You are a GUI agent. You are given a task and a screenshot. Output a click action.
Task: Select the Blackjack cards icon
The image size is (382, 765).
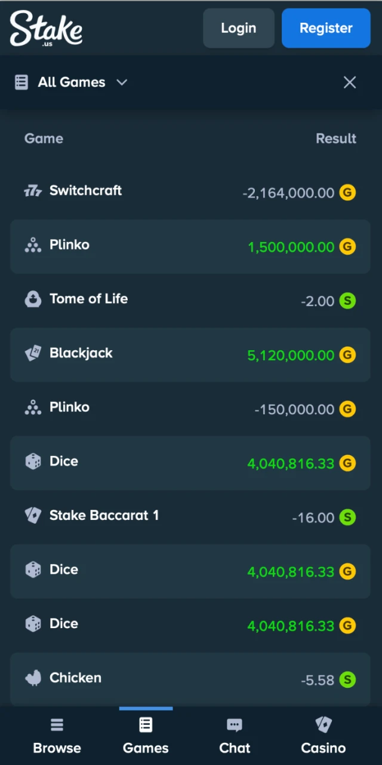coord(33,353)
